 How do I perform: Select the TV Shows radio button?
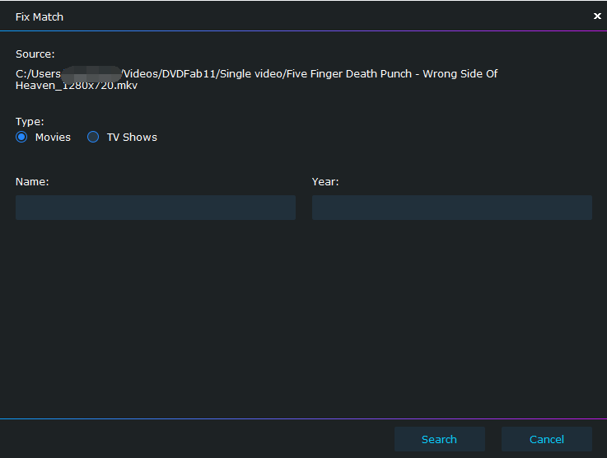(93, 138)
